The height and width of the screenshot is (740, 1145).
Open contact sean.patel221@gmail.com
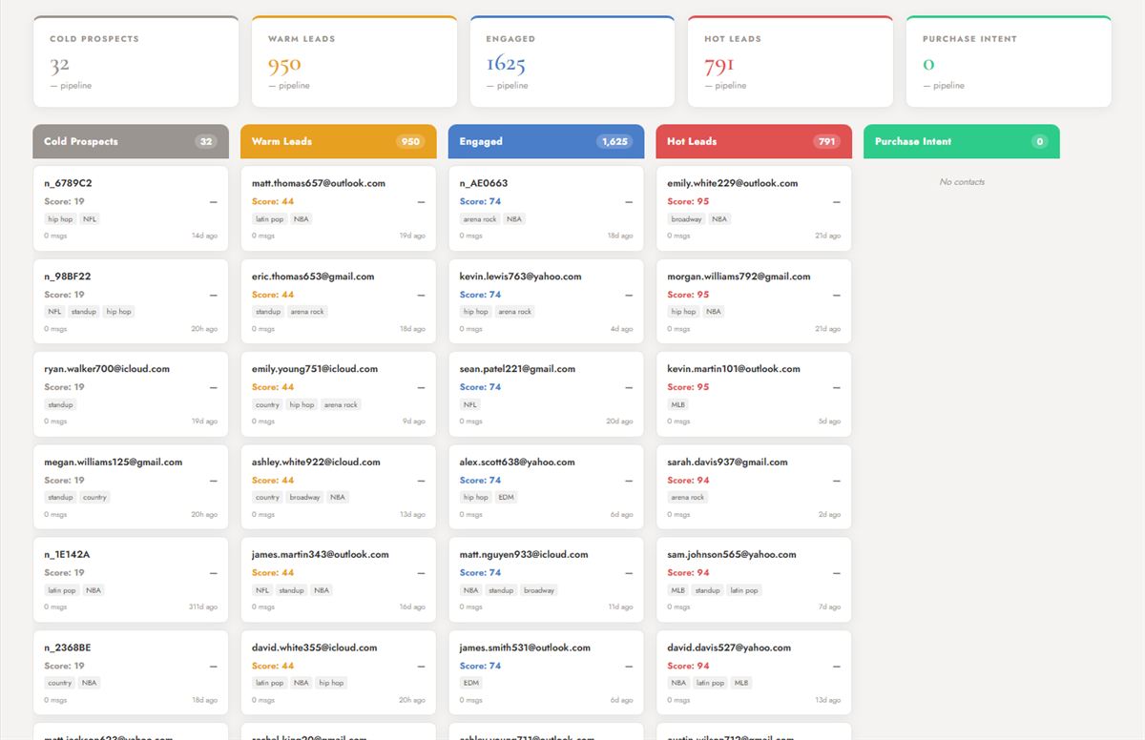(x=546, y=394)
